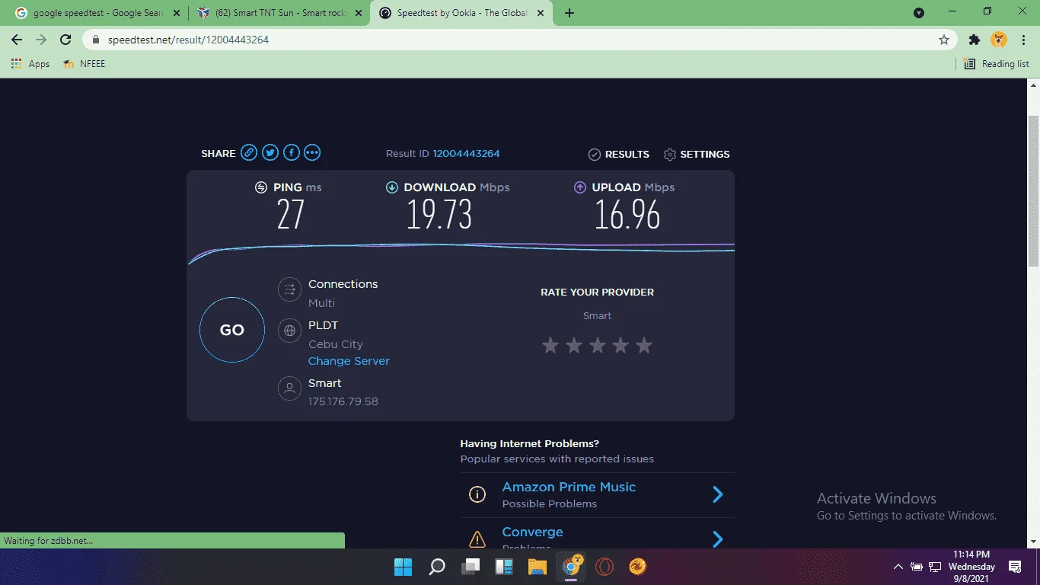This screenshot has width=1040, height=585.
Task: Expand the Converge chevron arrow
Action: click(x=717, y=539)
